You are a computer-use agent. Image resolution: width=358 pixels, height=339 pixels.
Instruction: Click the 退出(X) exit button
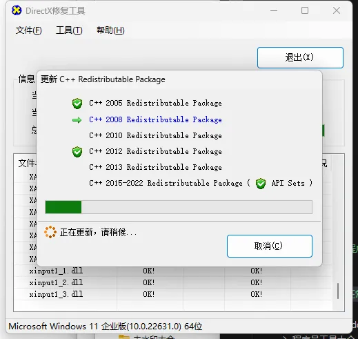coord(300,57)
